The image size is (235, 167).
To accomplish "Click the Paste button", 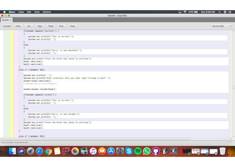I will click(x=51, y=26).
